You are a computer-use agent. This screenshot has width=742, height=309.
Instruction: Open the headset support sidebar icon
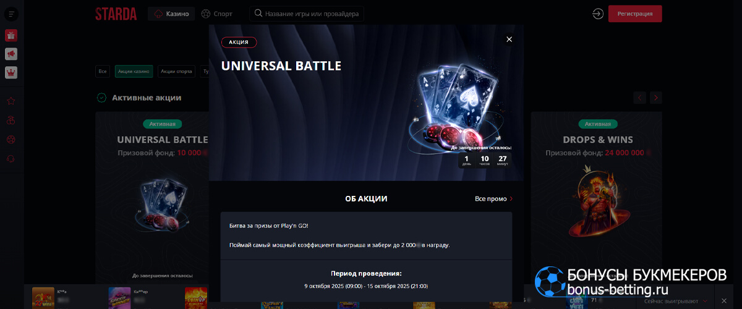click(x=11, y=159)
